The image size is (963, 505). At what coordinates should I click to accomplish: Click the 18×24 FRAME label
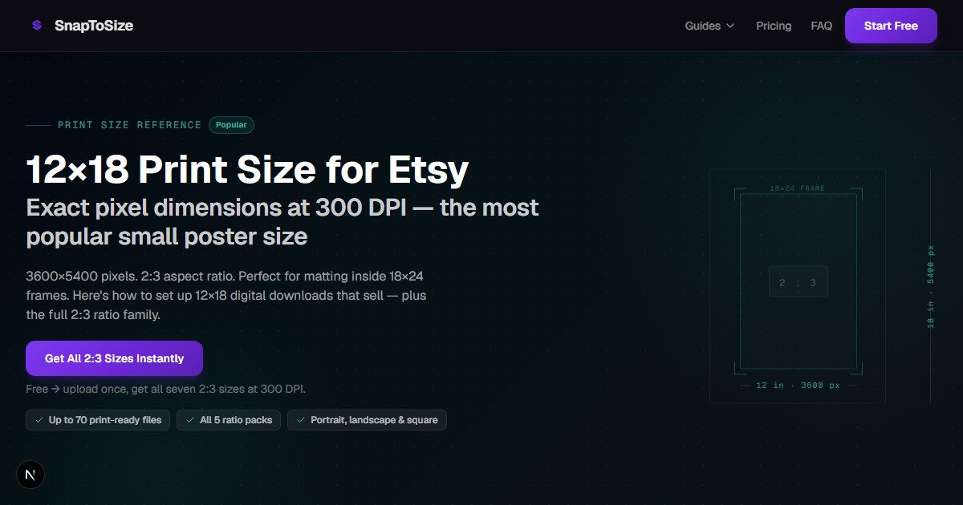pos(797,188)
